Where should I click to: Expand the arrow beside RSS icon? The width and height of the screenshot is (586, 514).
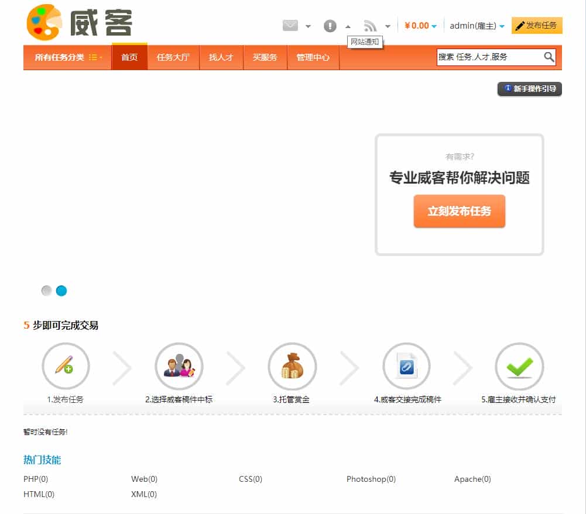388,26
